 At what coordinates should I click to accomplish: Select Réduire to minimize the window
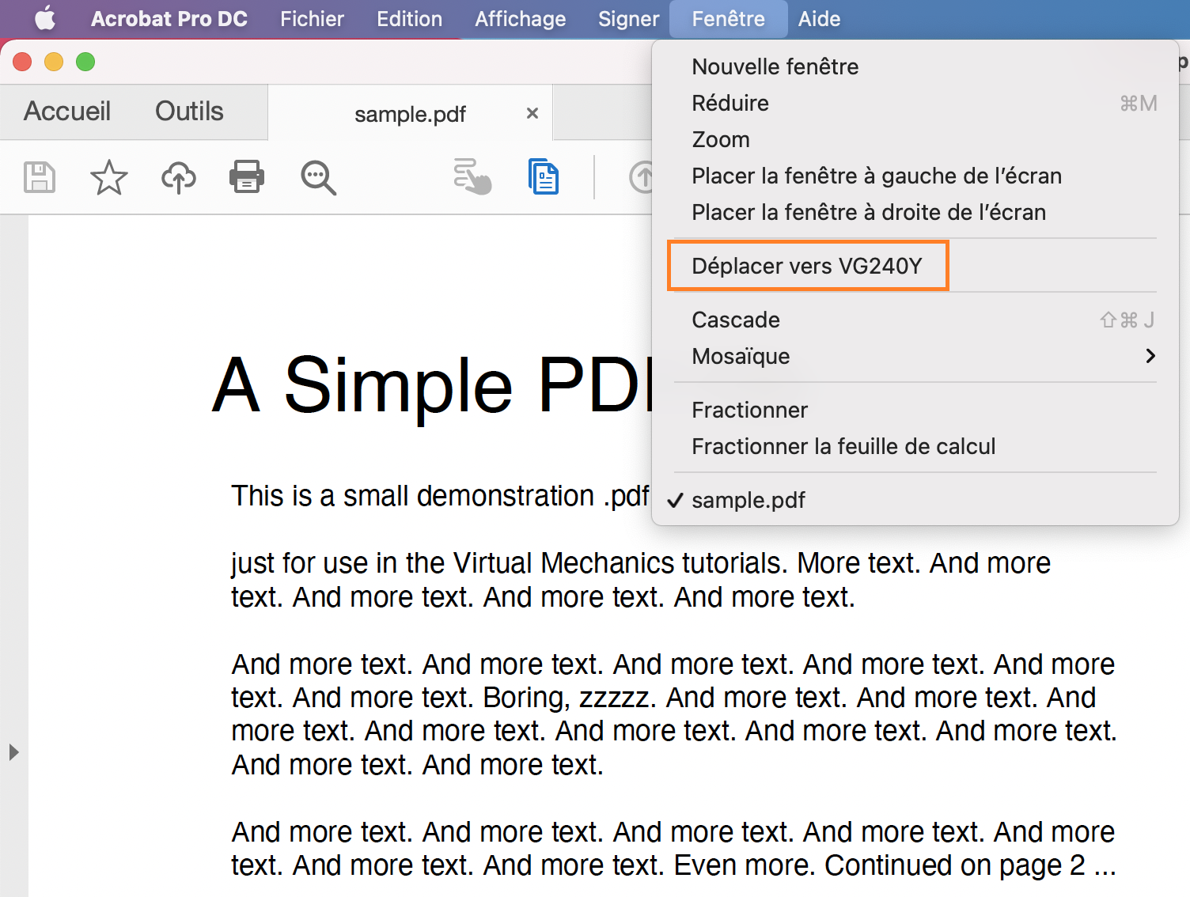click(x=915, y=103)
